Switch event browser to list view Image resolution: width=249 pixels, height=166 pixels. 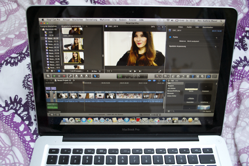(x=63, y=71)
